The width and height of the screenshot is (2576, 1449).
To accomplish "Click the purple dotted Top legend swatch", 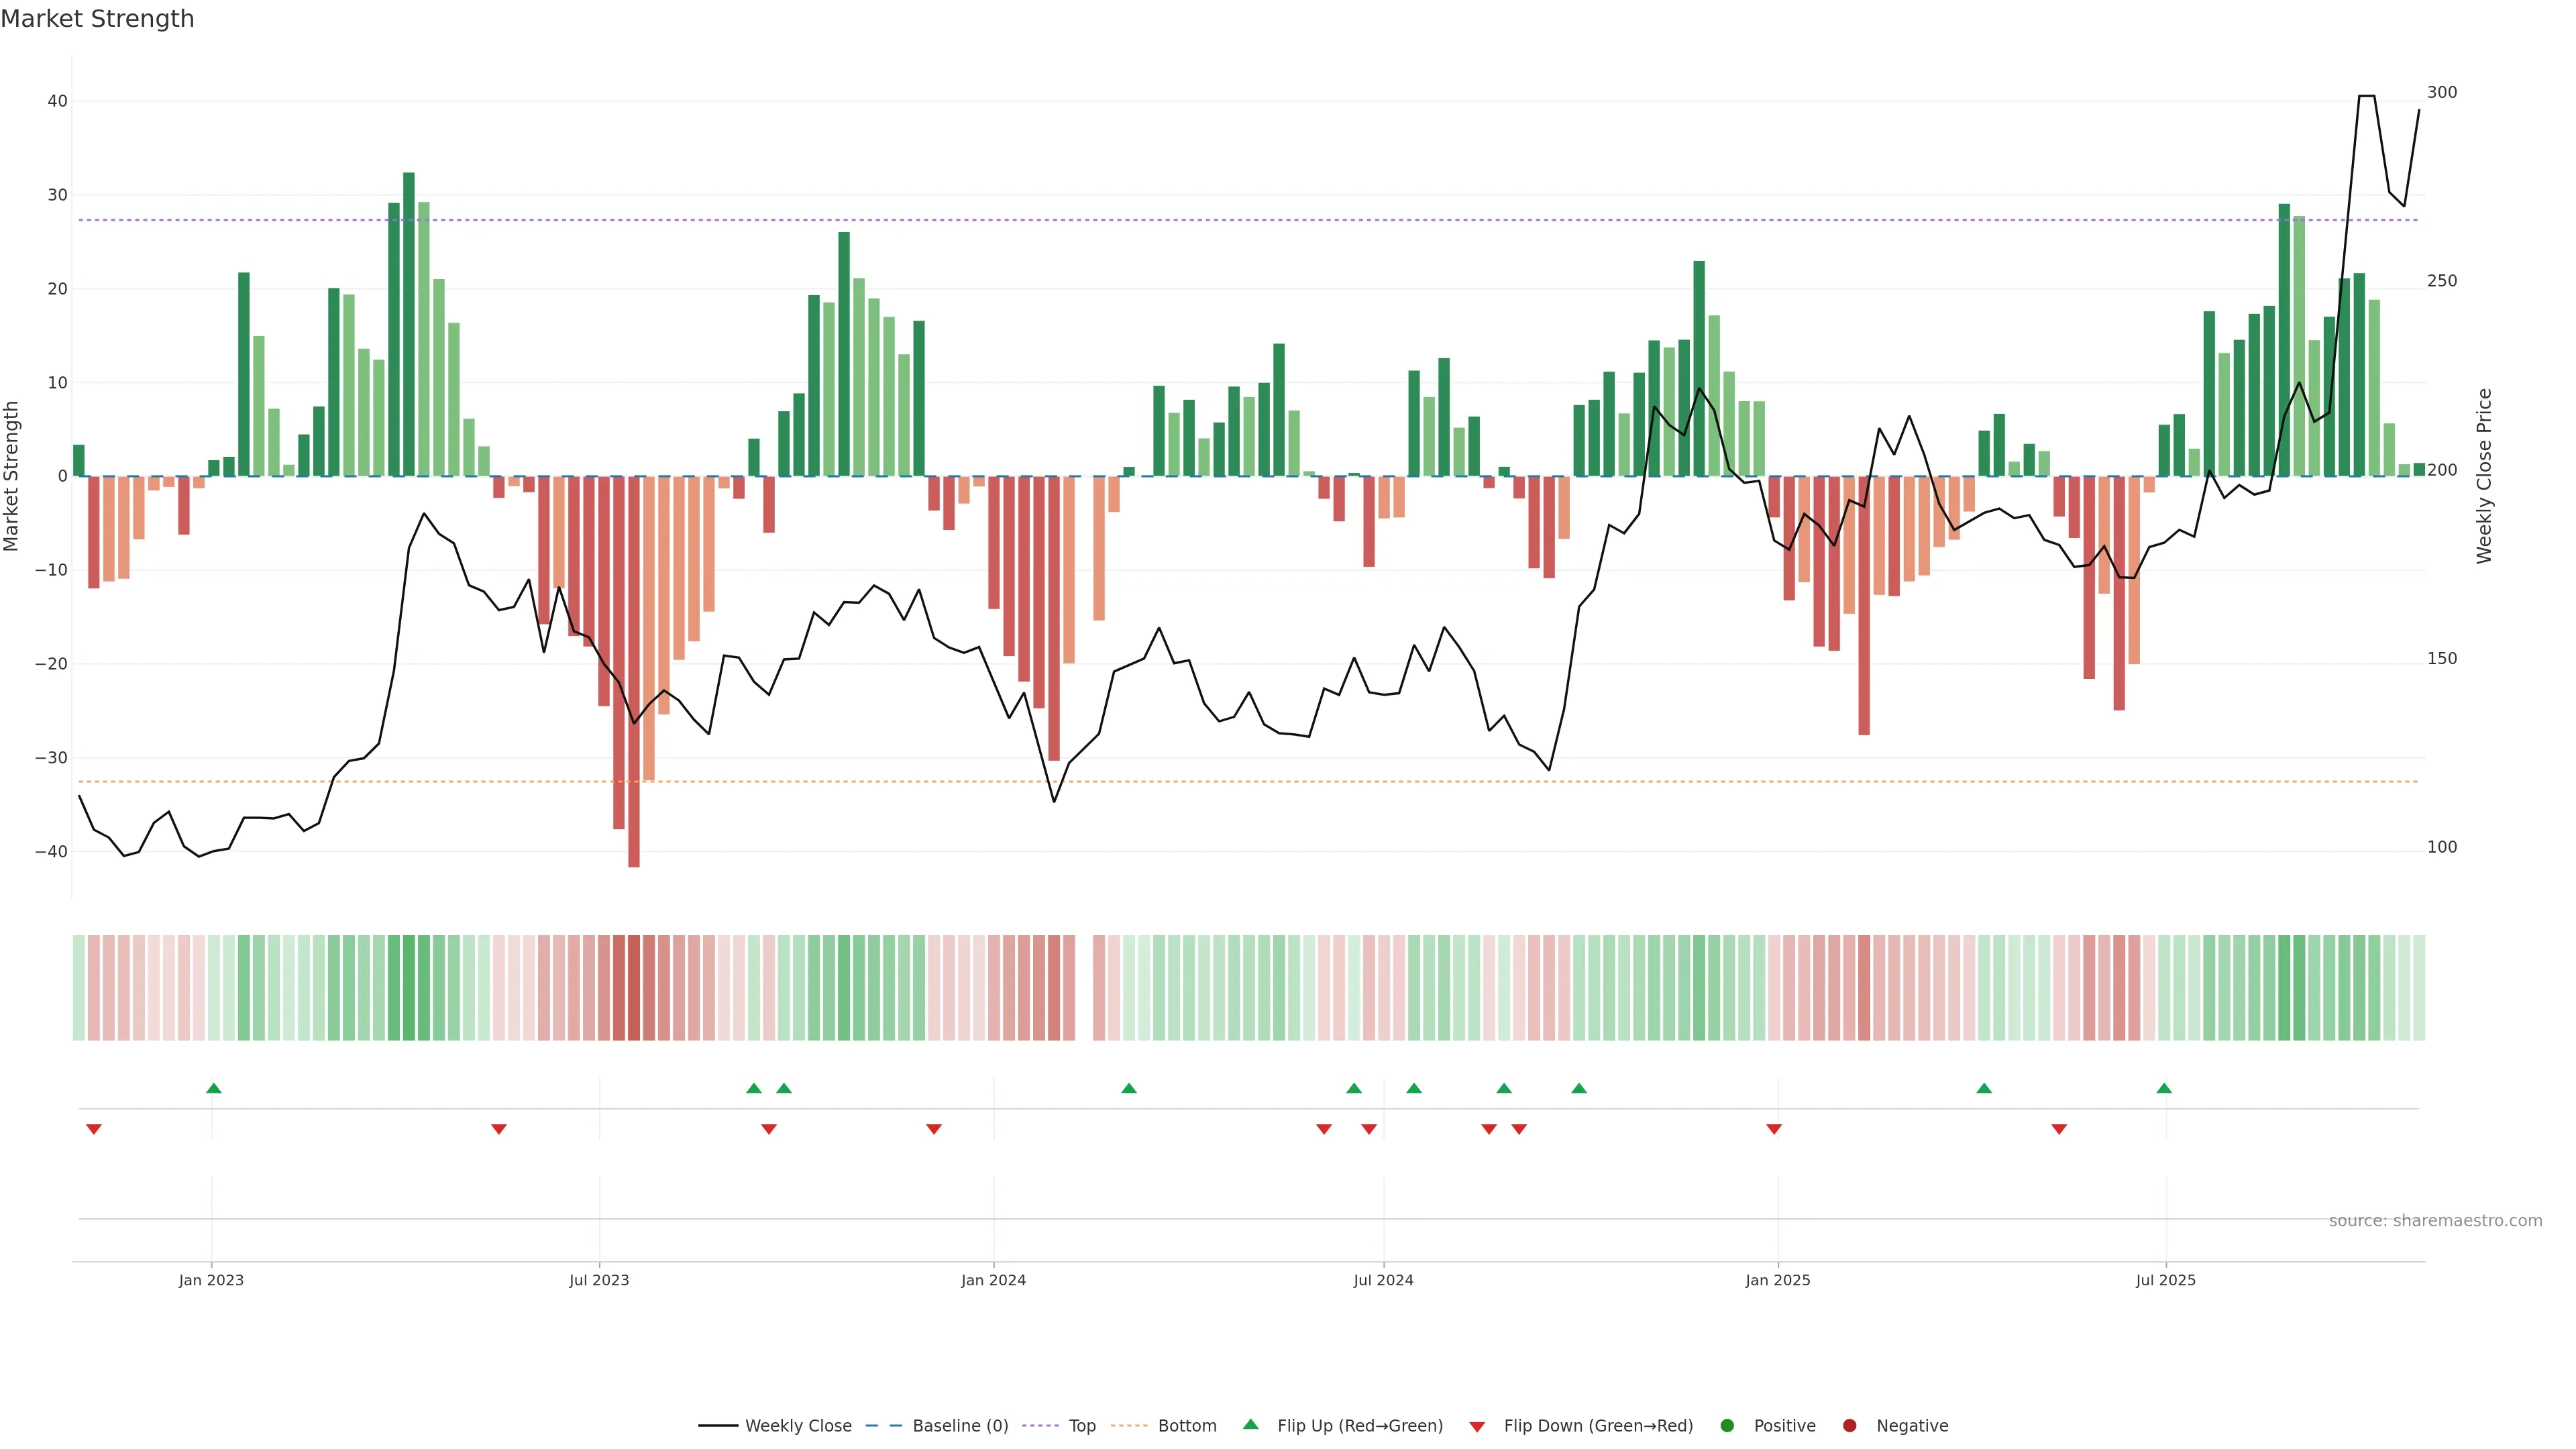I will coord(1040,1425).
